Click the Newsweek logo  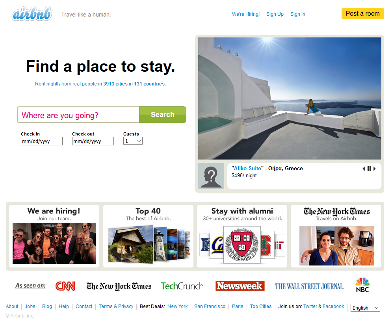(x=240, y=286)
